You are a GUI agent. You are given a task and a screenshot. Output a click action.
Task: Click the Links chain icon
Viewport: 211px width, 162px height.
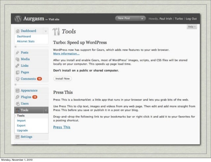pos(17,66)
